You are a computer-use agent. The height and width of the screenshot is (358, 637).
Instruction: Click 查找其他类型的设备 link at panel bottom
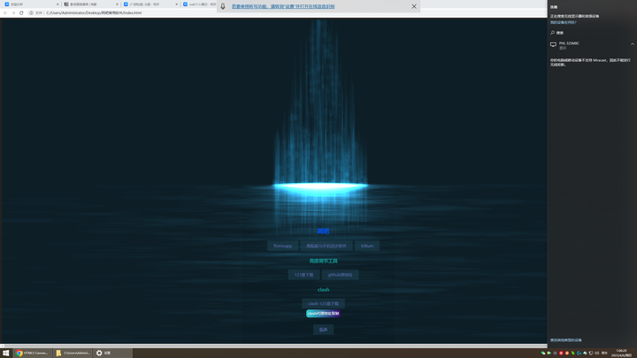point(565,340)
